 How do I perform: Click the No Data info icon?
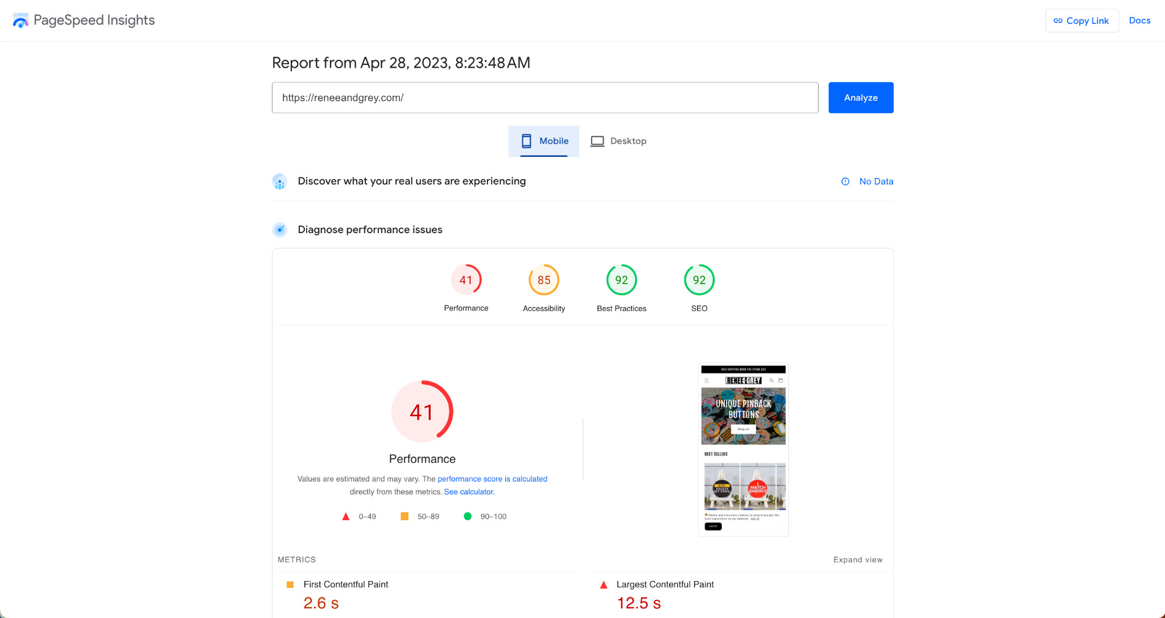click(x=845, y=181)
